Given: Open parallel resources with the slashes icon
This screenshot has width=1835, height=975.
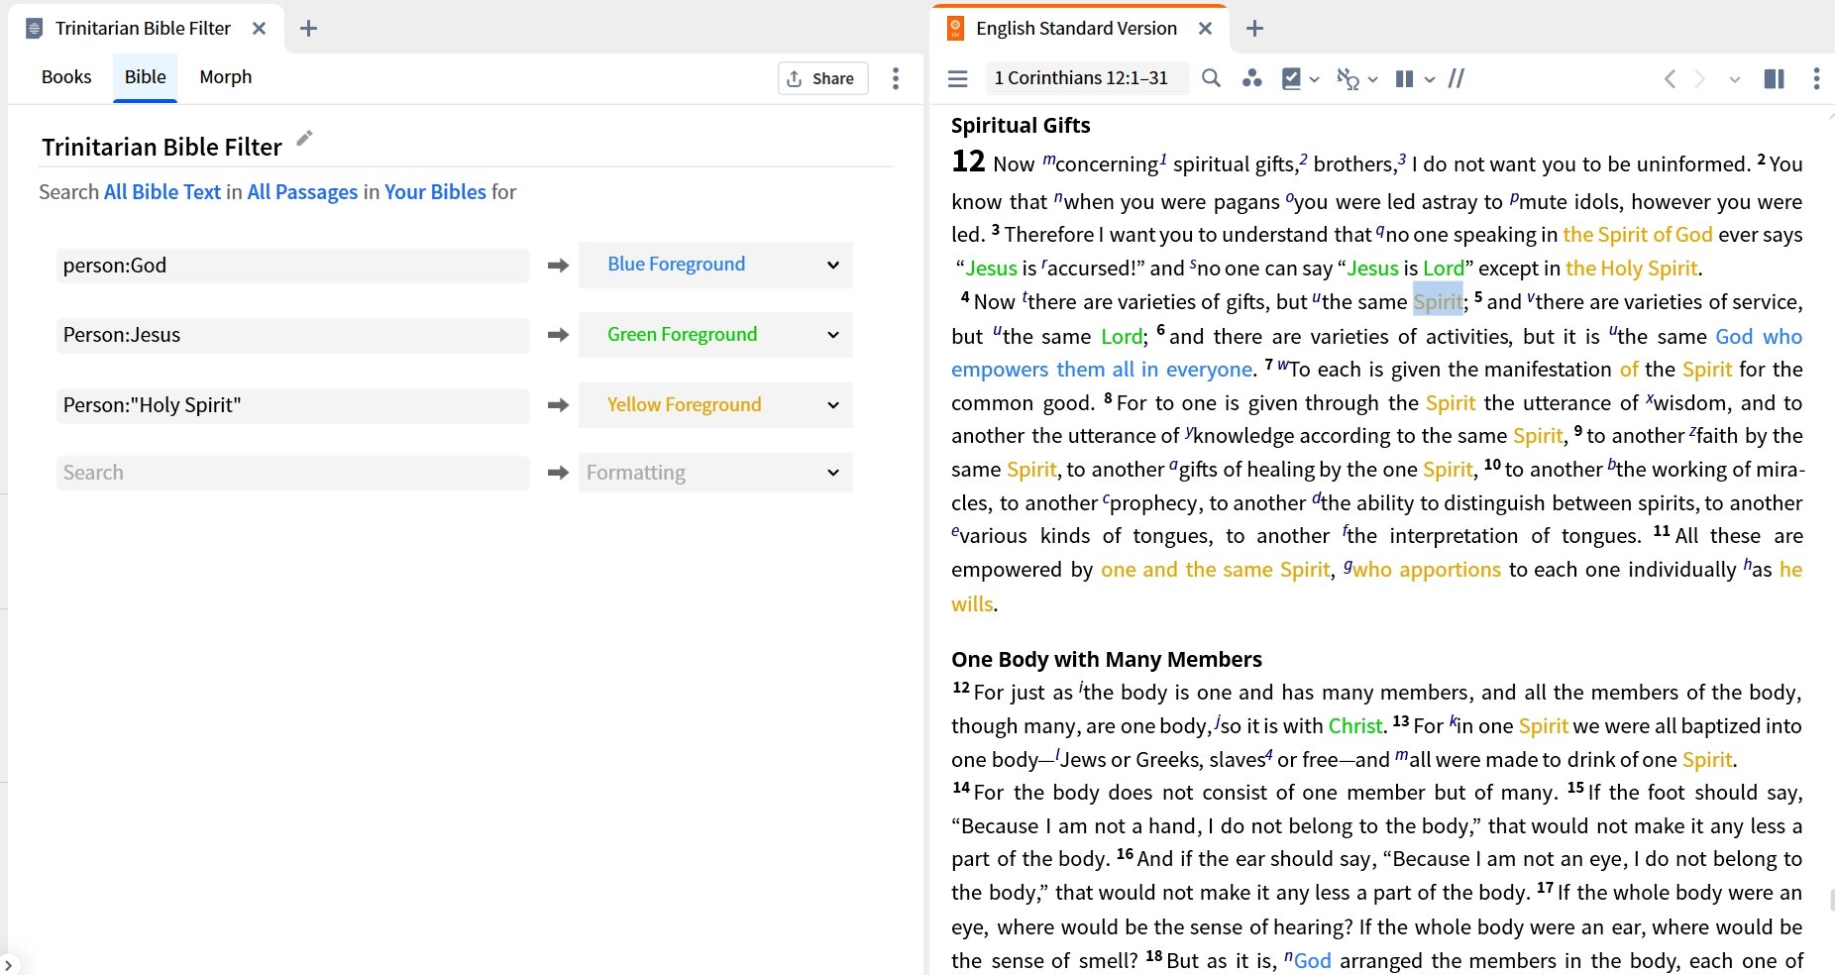Looking at the screenshot, I should (1456, 78).
